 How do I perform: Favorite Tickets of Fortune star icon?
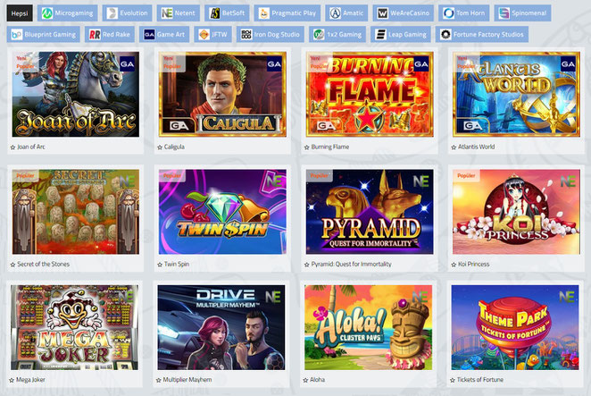coord(453,380)
